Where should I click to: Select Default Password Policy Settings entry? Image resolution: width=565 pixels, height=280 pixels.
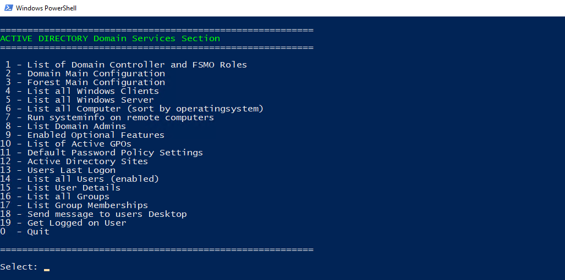point(115,153)
